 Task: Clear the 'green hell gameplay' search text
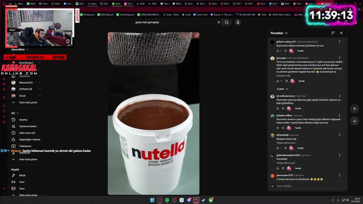(219, 22)
